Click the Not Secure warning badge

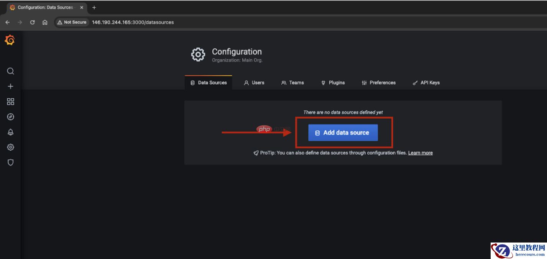coord(72,22)
